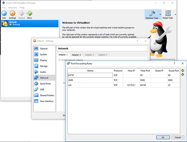This screenshot has width=187, height=142.
Task: Open Audio settings category
Action: 44,72
